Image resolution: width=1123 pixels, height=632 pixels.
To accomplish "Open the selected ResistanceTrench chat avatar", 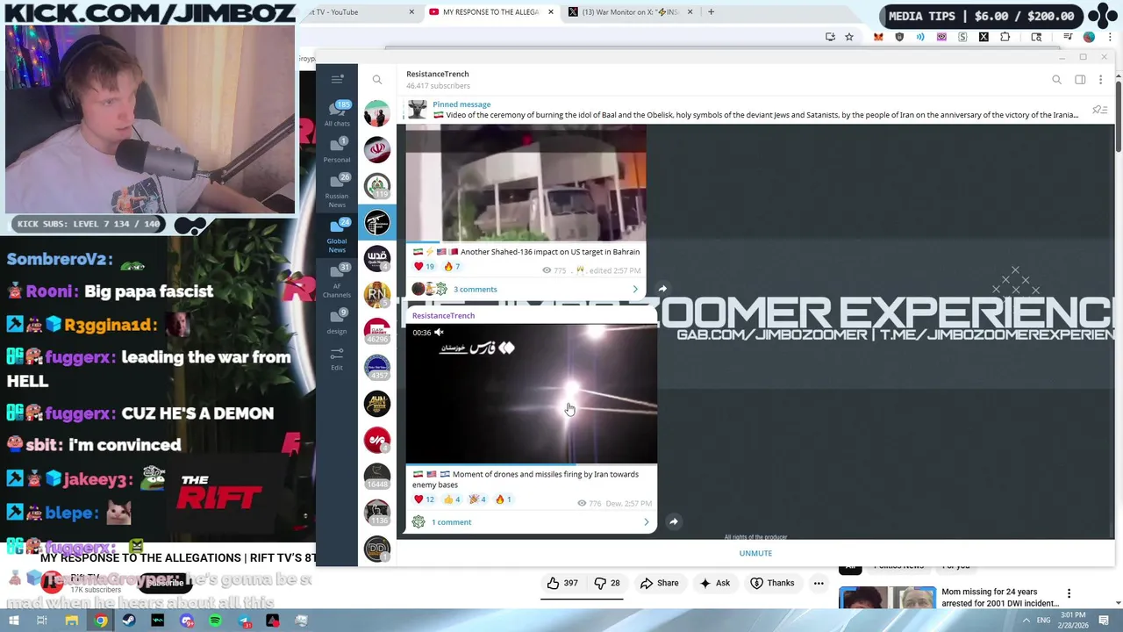I will 377,223.
